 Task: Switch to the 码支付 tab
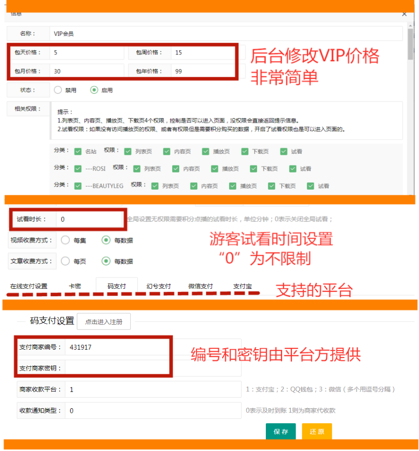tap(117, 286)
